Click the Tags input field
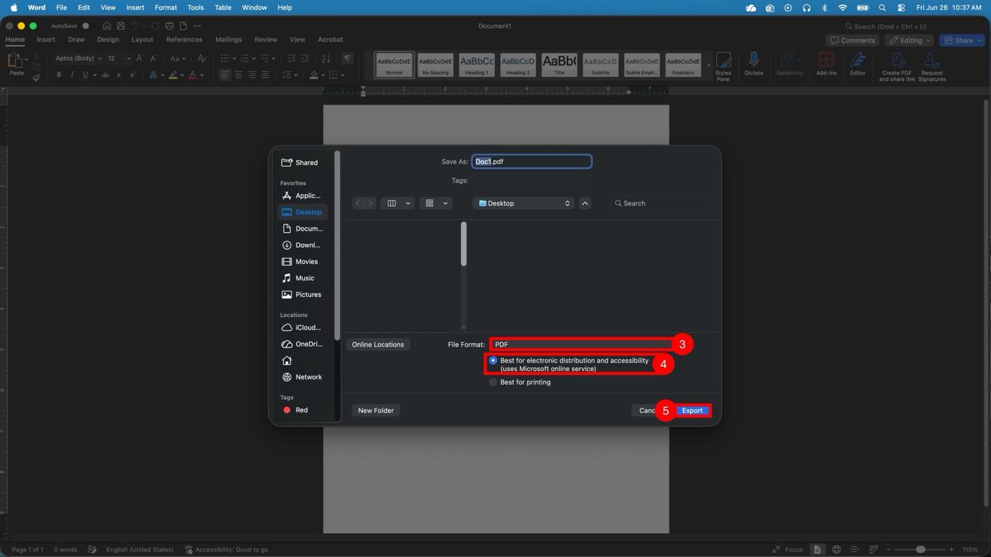 [x=532, y=180]
